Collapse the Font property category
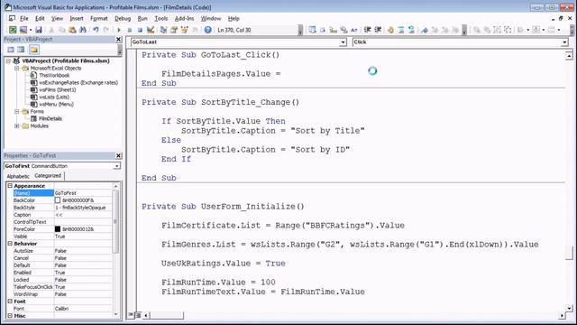577x325 pixels. (x=10, y=302)
